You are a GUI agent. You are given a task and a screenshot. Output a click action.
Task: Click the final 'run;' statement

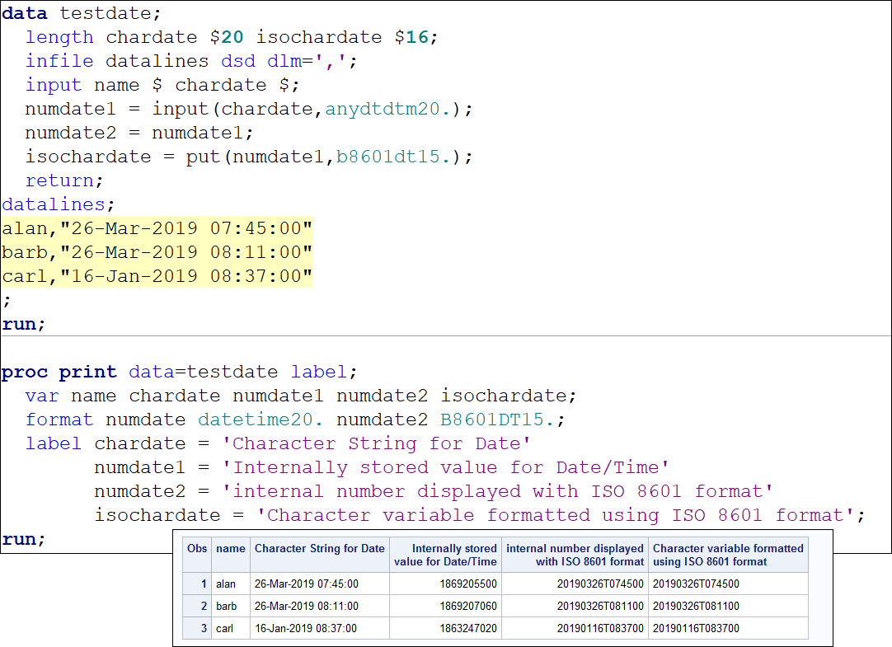click(x=23, y=538)
